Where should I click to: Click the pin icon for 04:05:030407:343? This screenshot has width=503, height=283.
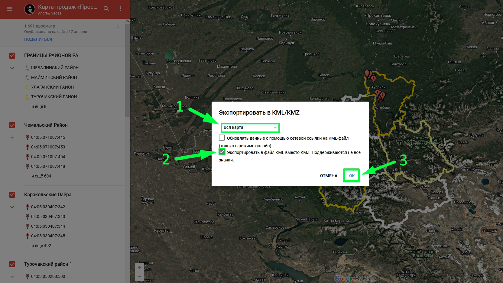tap(27, 217)
